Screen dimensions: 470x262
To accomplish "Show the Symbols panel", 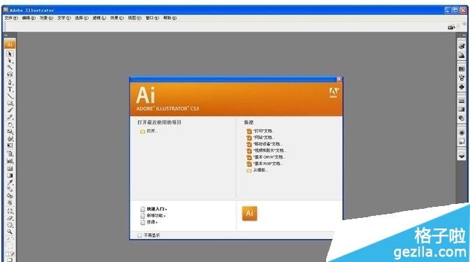I will (x=462, y=87).
